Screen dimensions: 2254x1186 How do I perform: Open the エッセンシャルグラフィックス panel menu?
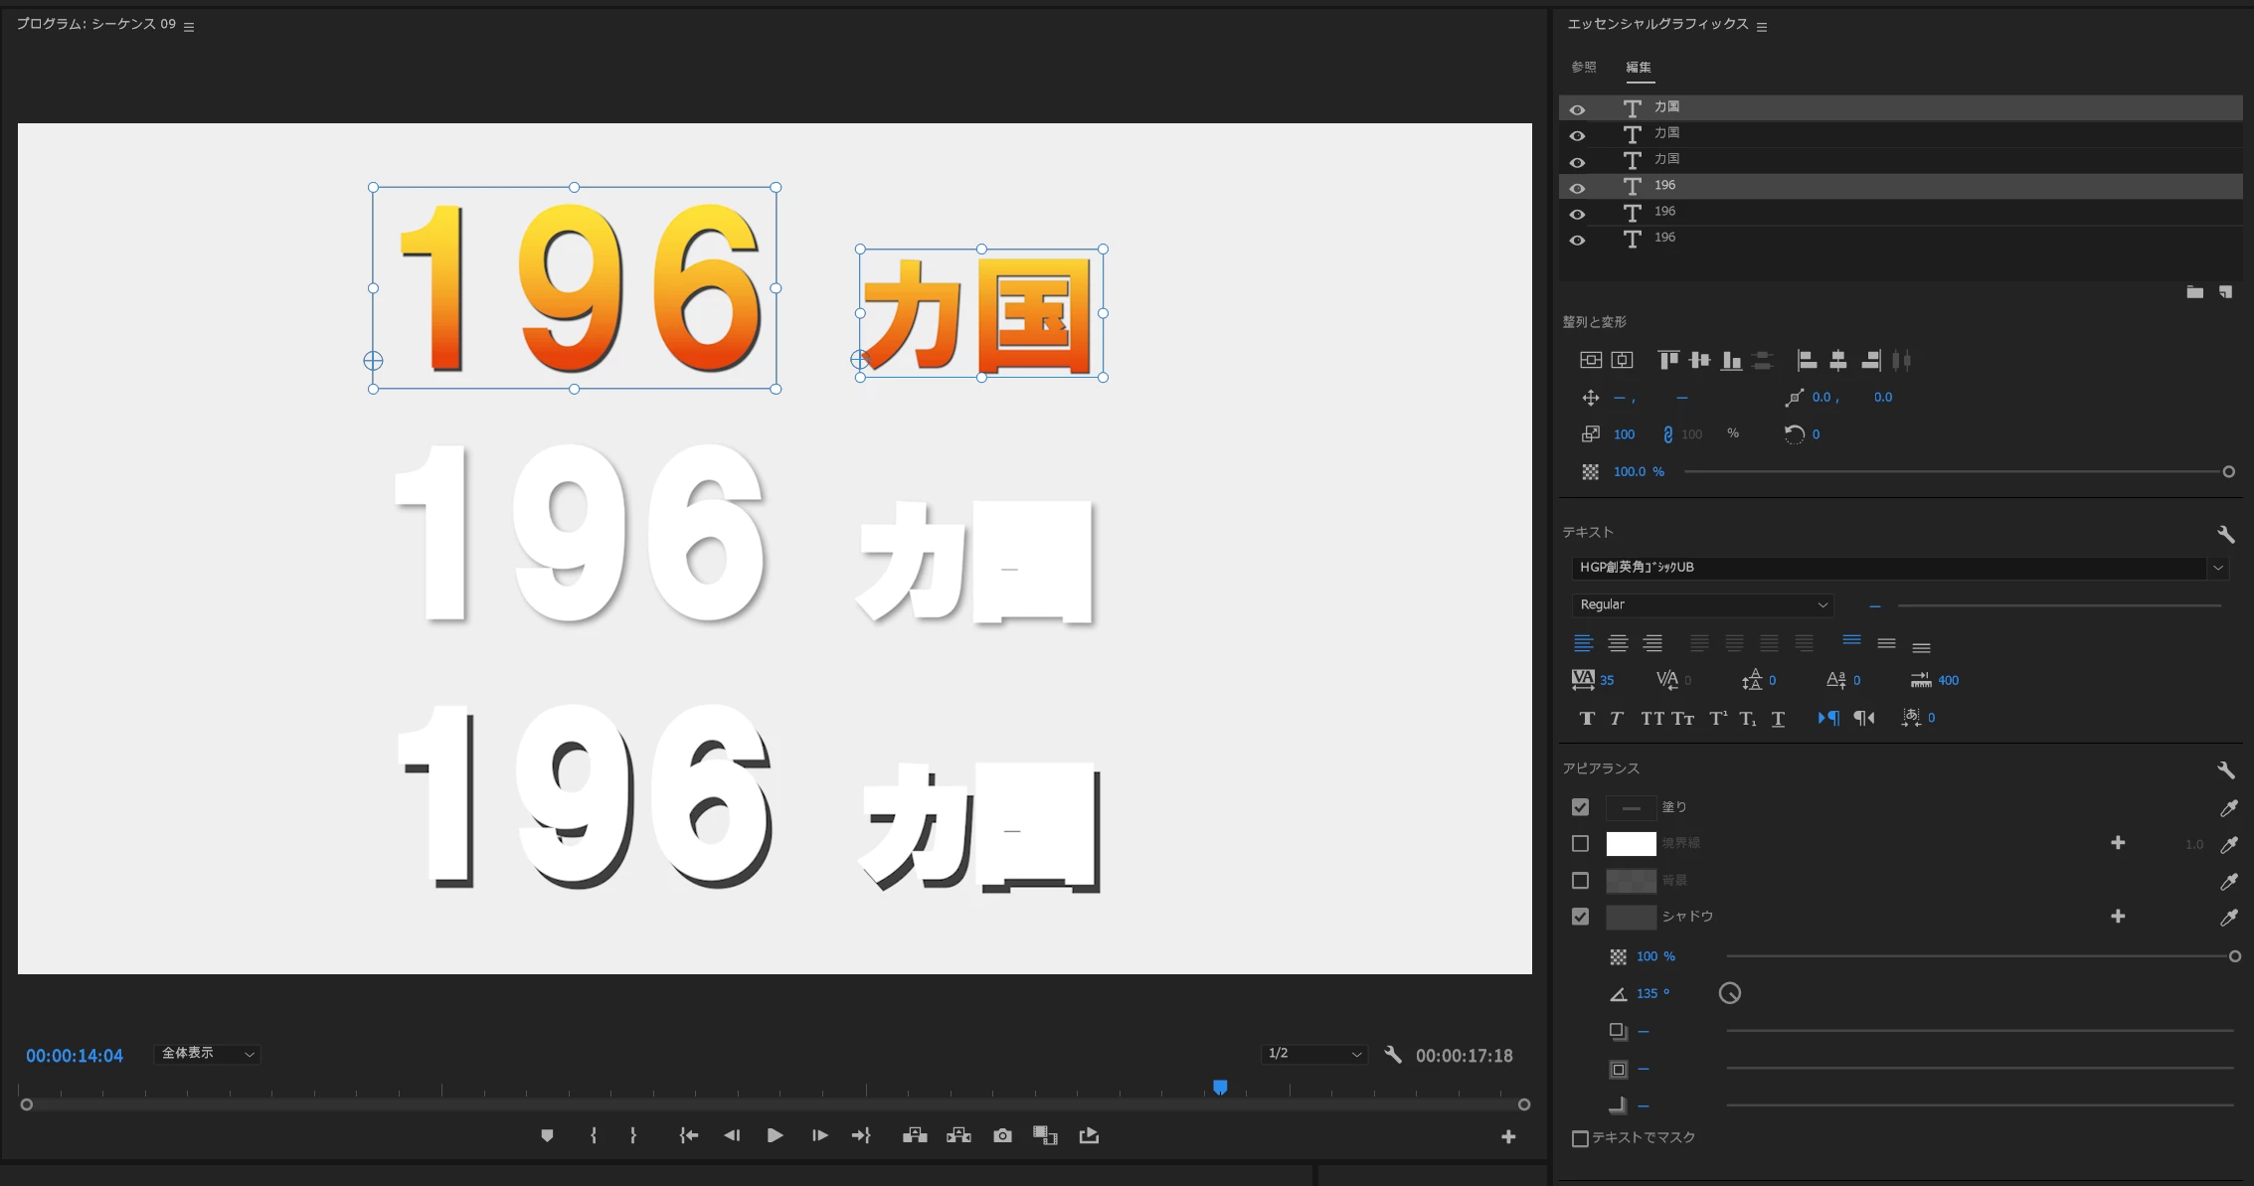click(x=1762, y=27)
